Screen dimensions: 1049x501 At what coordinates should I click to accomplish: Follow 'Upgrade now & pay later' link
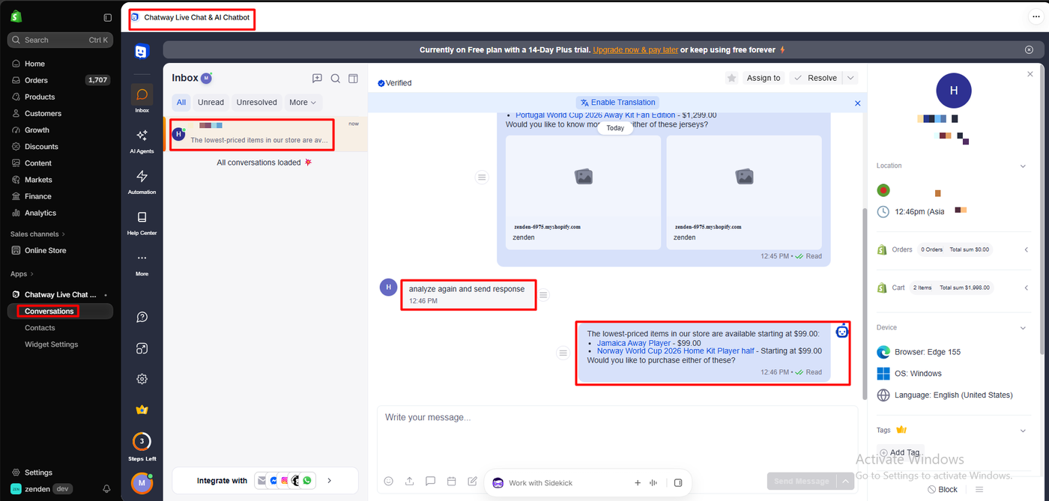[635, 50]
